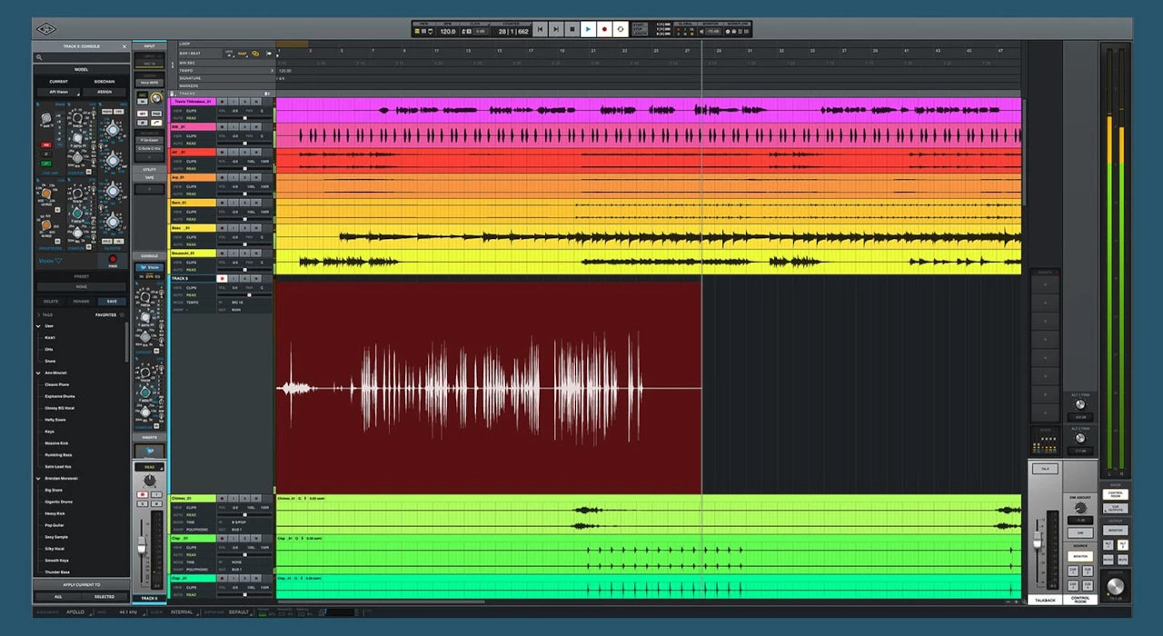Click the CUE OUTPUTS show button
The width and height of the screenshot is (1163, 636).
1116,509
